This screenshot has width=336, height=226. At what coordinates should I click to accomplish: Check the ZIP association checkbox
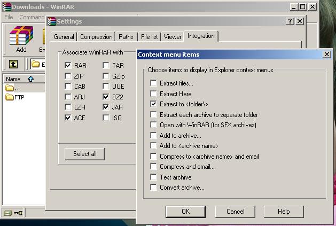68,76
